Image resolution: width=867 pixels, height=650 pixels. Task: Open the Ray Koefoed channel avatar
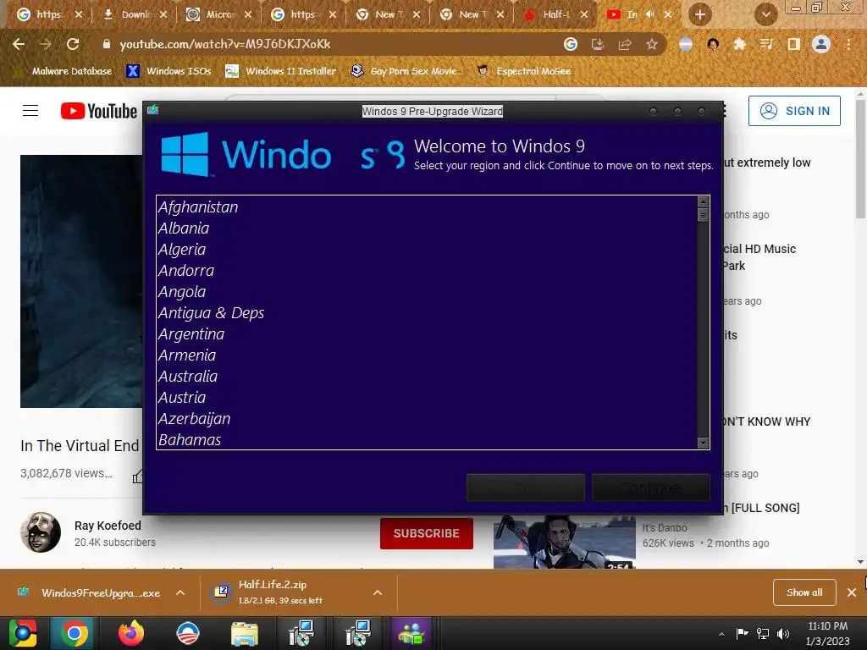click(41, 532)
